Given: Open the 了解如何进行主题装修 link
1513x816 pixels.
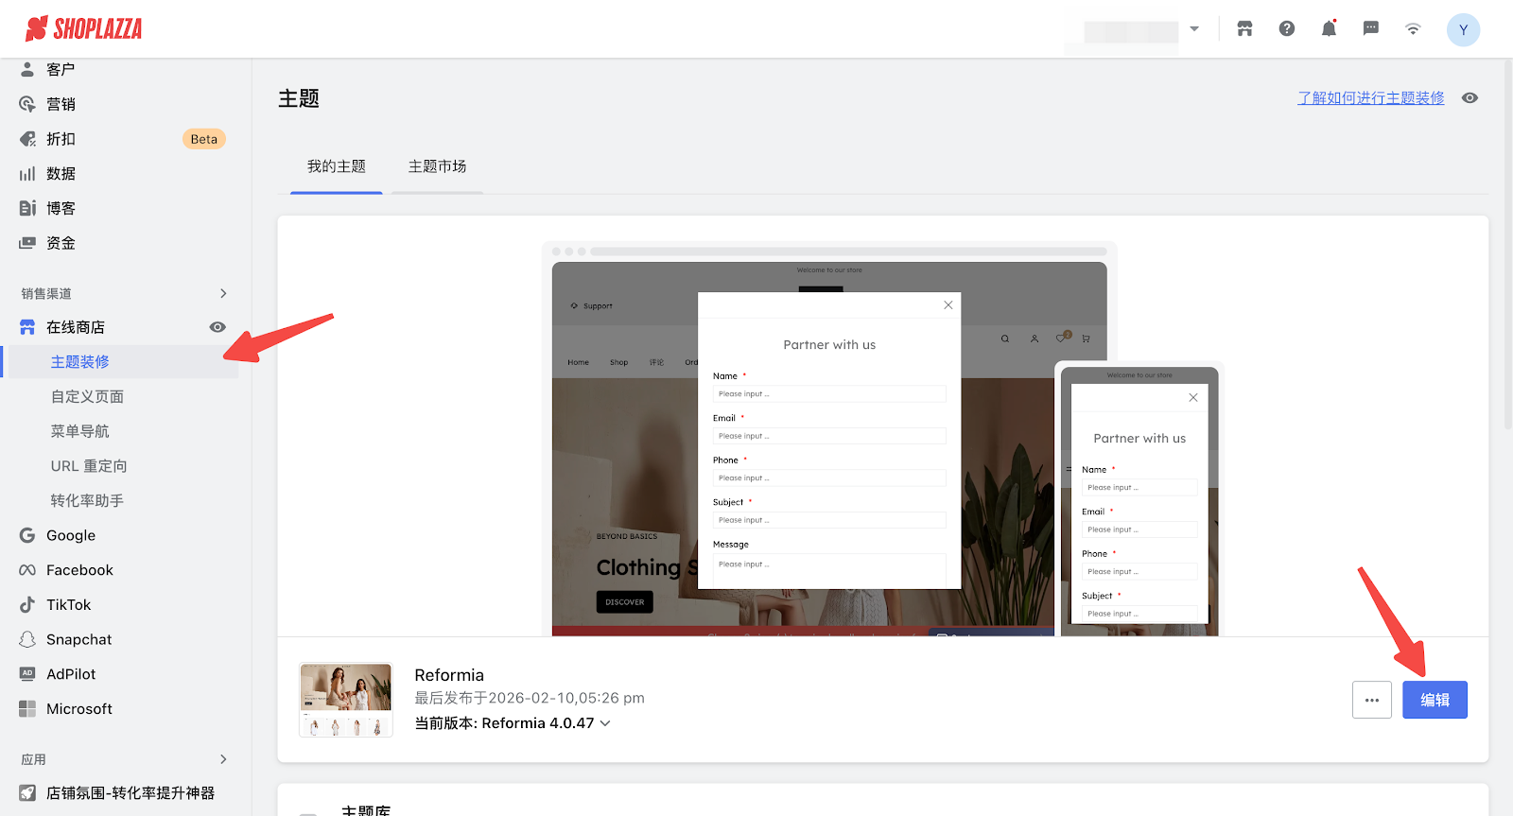Looking at the screenshot, I should (x=1370, y=98).
